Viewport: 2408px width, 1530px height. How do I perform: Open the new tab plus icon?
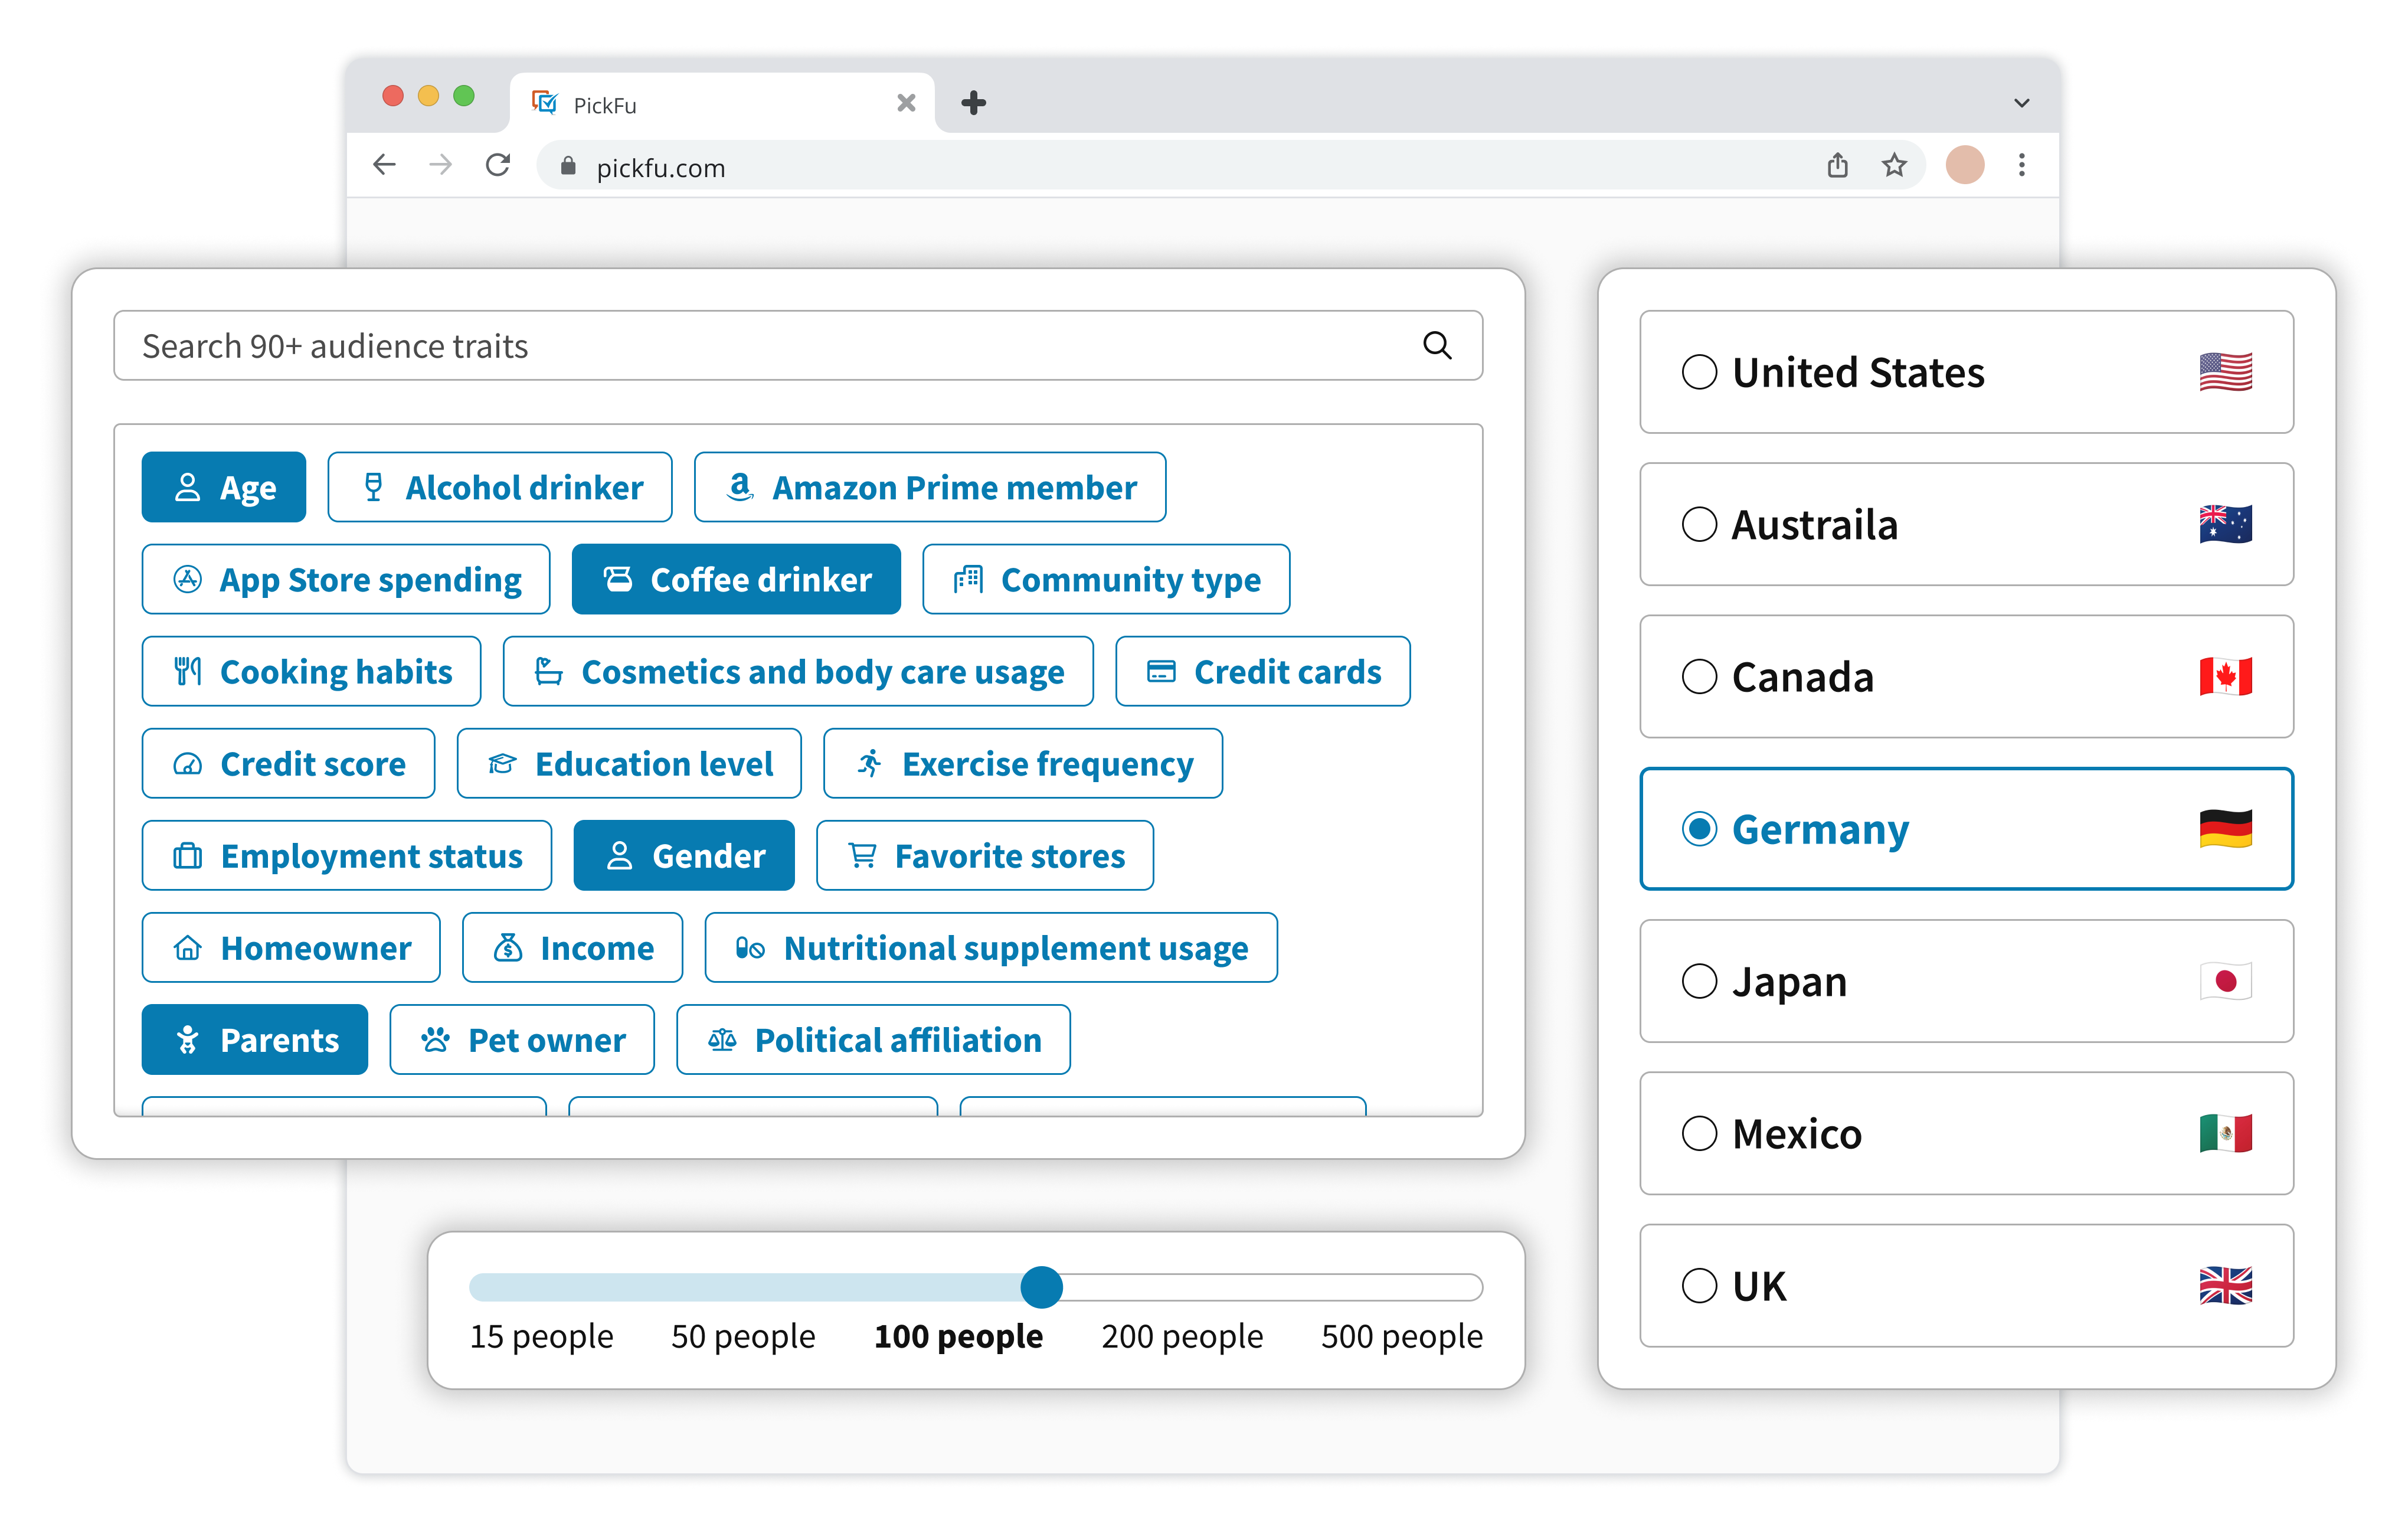click(x=973, y=103)
